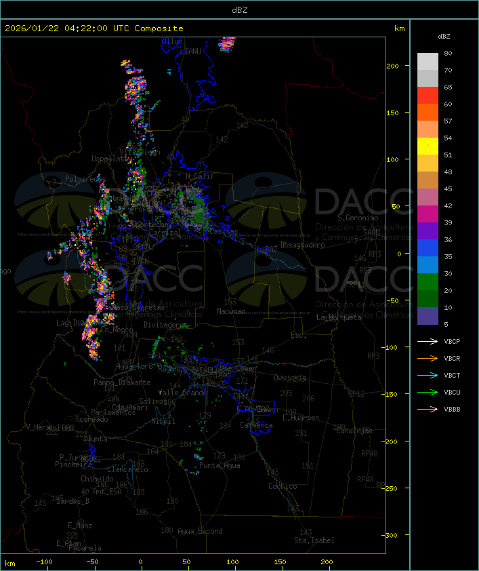Pick the red 60-65 dBZ swatch
This screenshot has height=571, width=479.
(428, 95)
